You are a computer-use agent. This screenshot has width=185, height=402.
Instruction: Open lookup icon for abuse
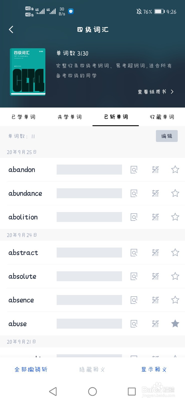tap(134, 324)
